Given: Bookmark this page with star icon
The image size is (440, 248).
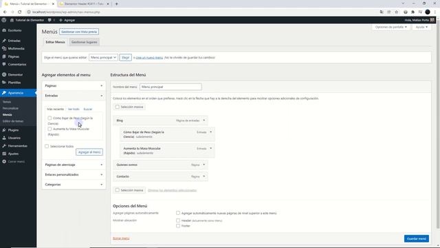Looking at the screenshot, I should pyautogui.click(x=396, y=12).
